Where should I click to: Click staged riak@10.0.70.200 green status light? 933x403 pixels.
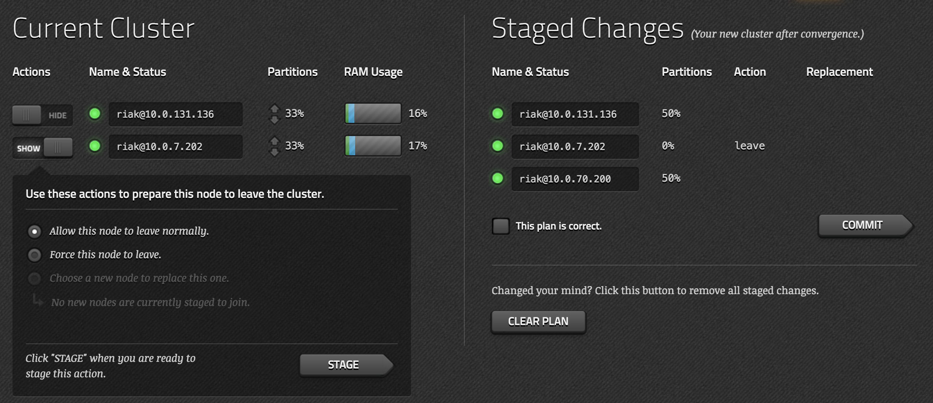tap(498, 178)
